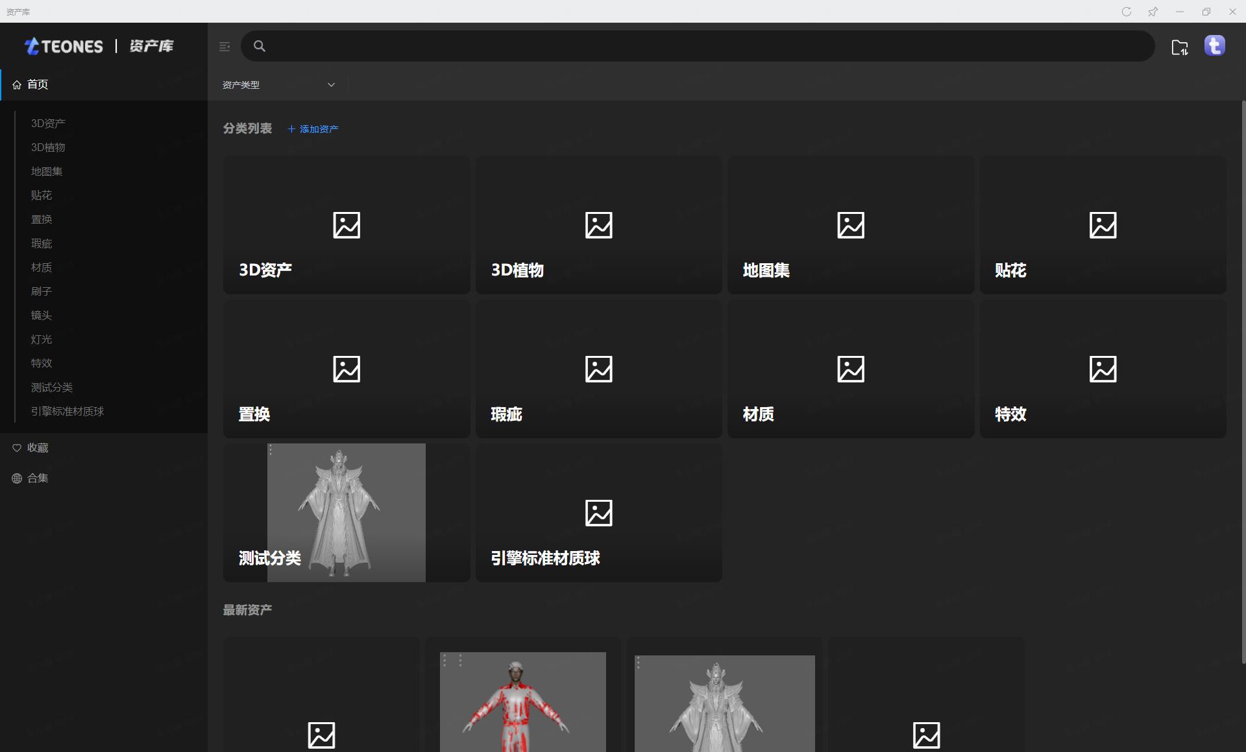Viewport: 1246px width, 752px height.
Task: Select 3D植物 in sidebar tree
Action: 48,147
